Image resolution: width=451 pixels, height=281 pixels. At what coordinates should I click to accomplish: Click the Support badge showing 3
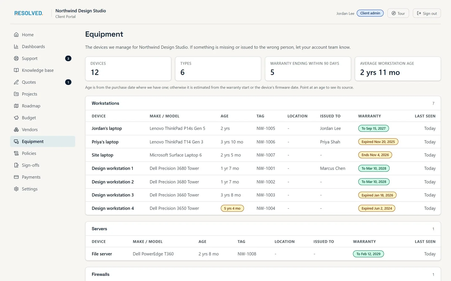tap(68, 58)
